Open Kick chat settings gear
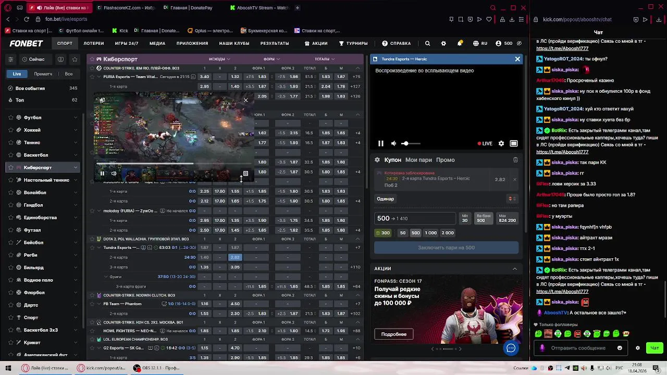 [x=637, y=348]
